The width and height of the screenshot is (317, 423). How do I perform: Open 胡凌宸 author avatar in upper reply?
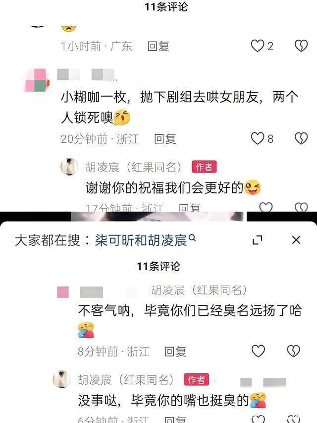[x=69, y=167]
